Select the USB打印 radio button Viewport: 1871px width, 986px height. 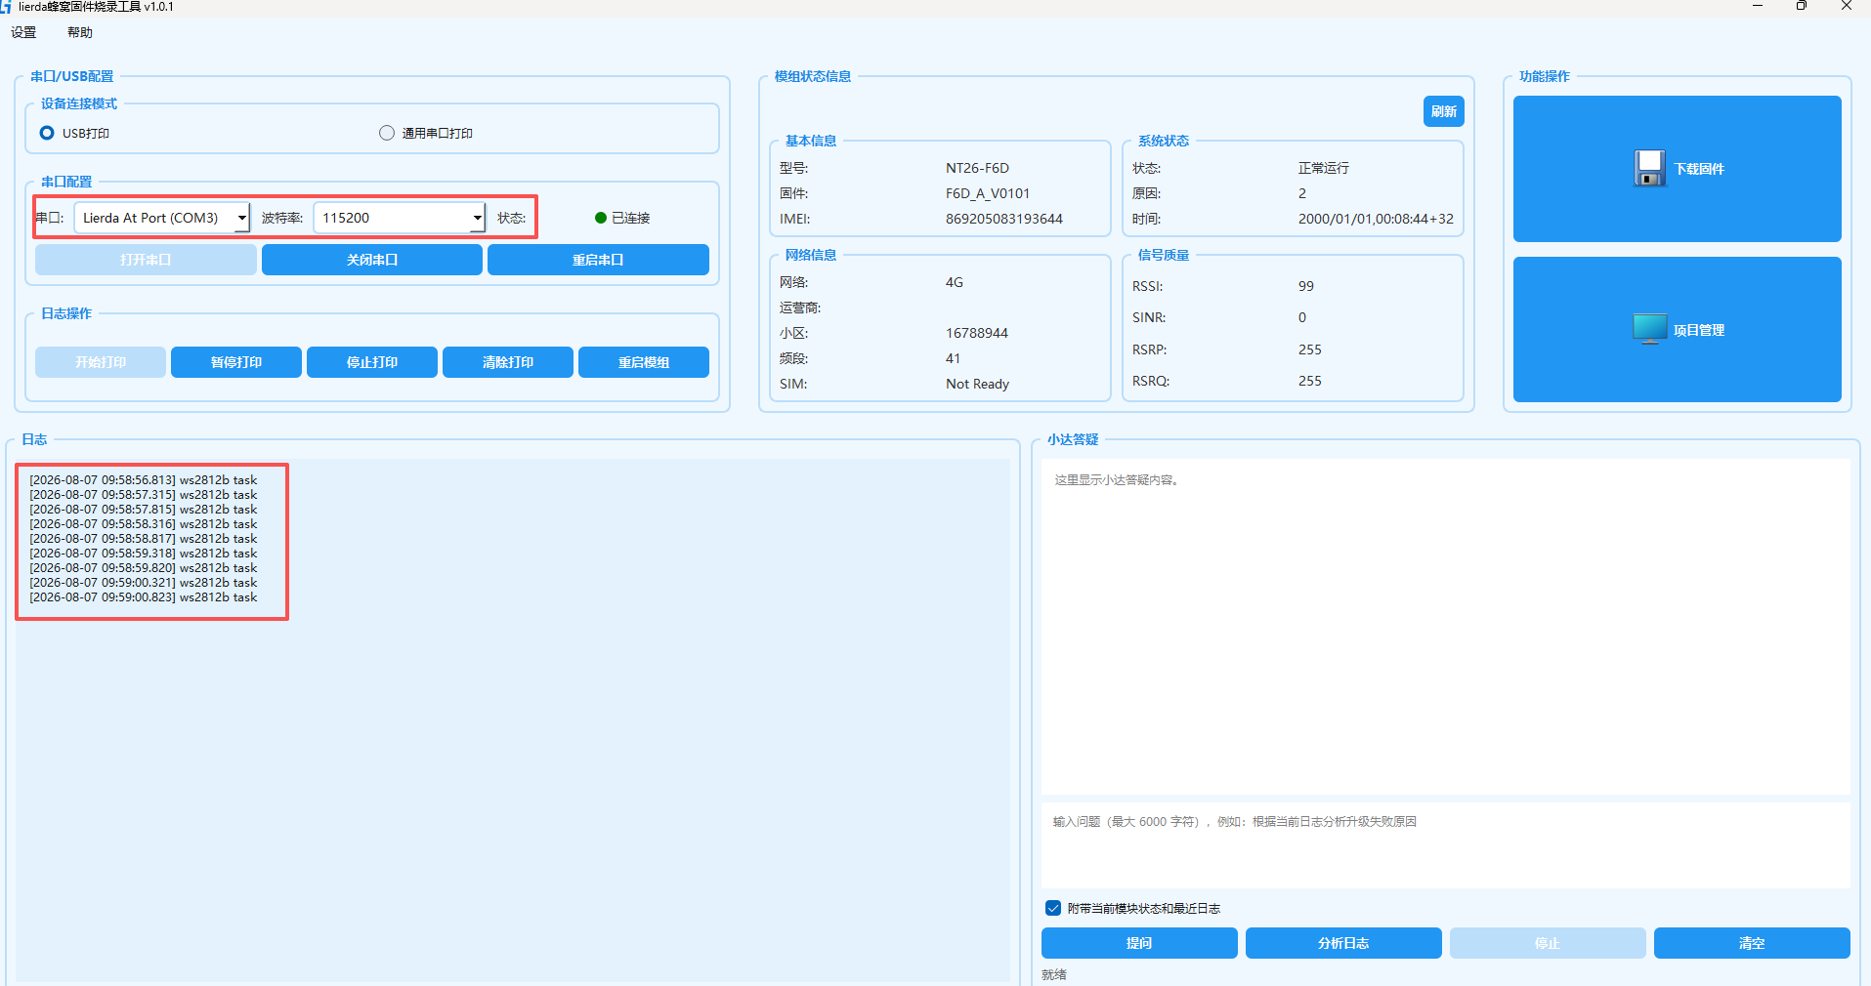point(47,133)
